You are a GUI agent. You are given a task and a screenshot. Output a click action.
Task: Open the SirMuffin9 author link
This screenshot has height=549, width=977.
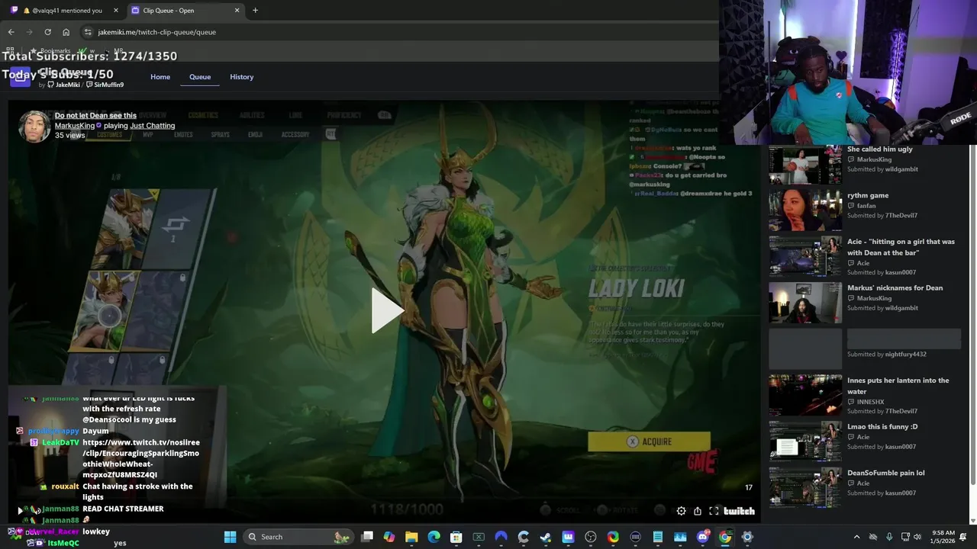tap(105, 85)
